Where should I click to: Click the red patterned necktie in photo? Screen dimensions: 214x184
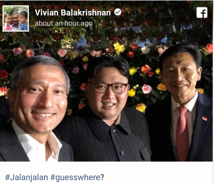tap(182, 133)
